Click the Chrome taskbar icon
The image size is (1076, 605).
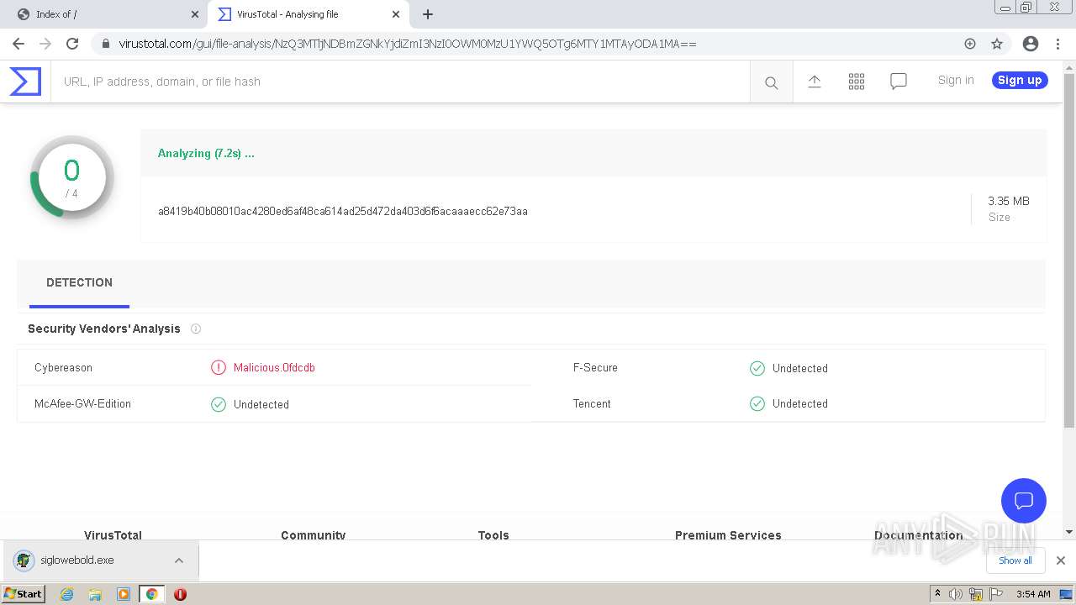[151, 594]
